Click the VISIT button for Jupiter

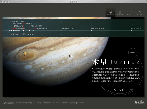[x=120, y=90]
